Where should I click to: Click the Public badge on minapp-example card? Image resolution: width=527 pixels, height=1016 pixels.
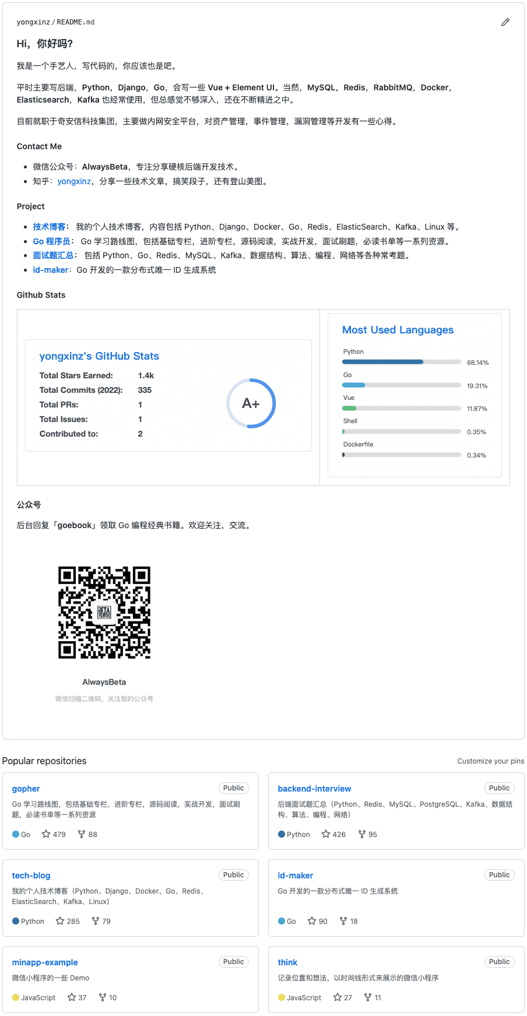234,962
